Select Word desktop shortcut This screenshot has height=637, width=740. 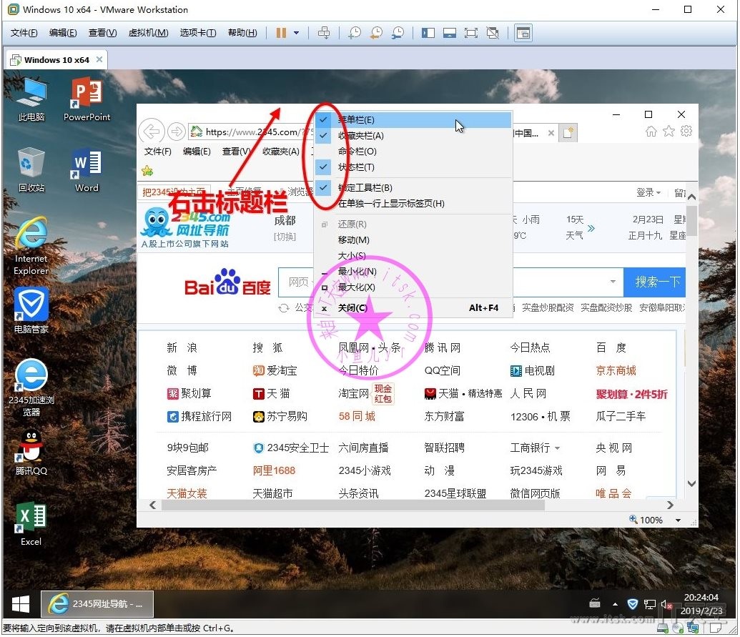pos(87,170)
